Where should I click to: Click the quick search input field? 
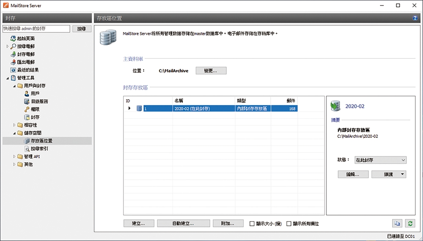36,29
